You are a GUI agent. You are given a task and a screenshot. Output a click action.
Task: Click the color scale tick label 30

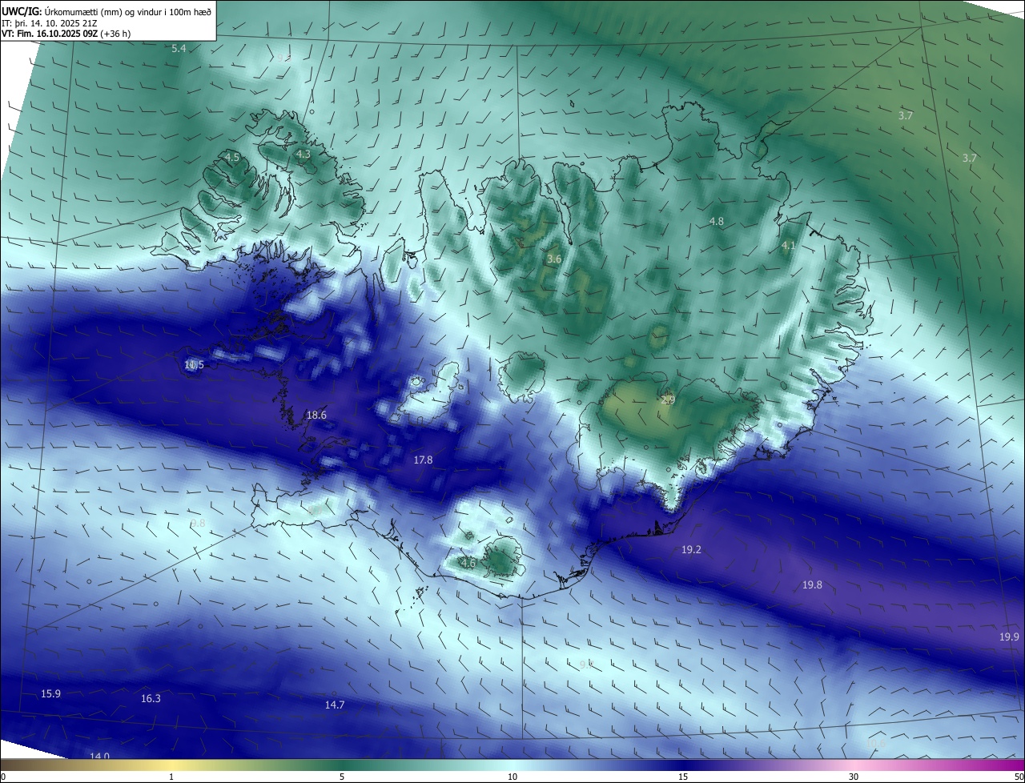click(x=854, y=777)
